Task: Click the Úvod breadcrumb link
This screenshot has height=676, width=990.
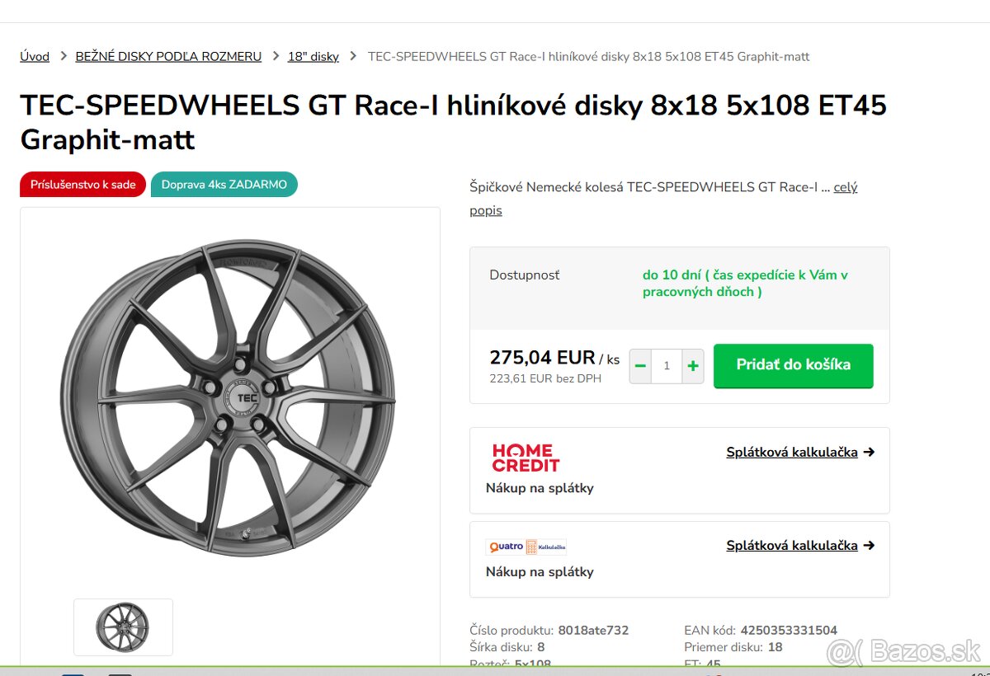Action: click(x=35, y=56)
